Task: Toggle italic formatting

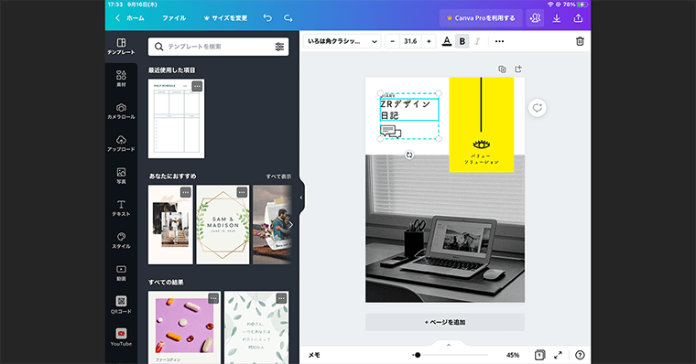Action: [477, 41]
